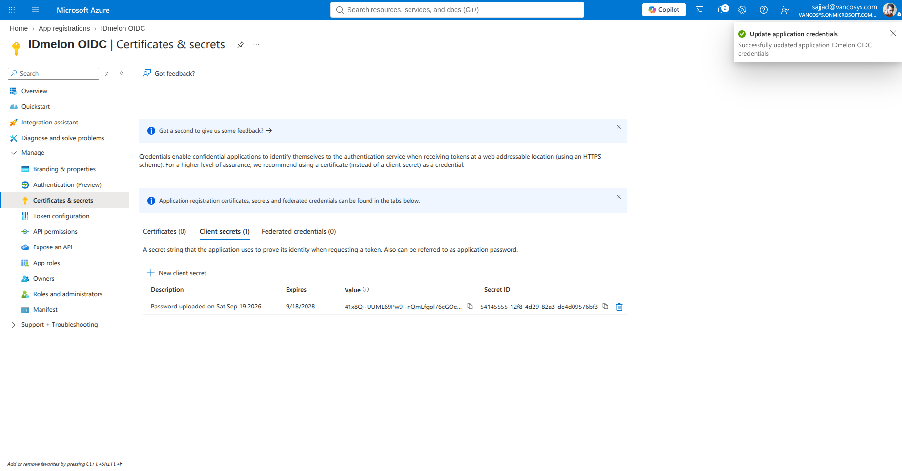
Task: Open the portal hamburger menu
Action: pyautogui.click(x=35, y=10)
